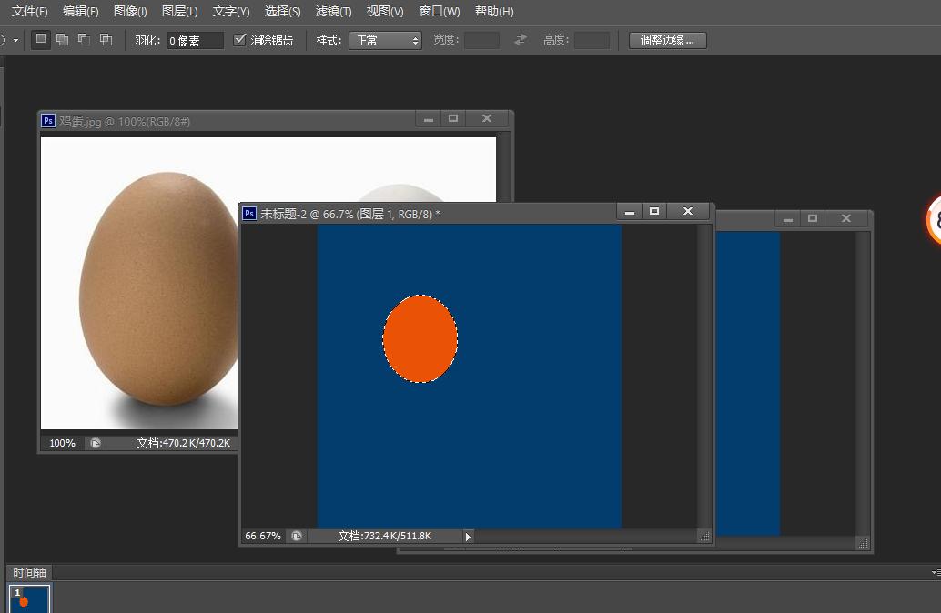Click the 调整边缘 refine edge button

point(667,40)
